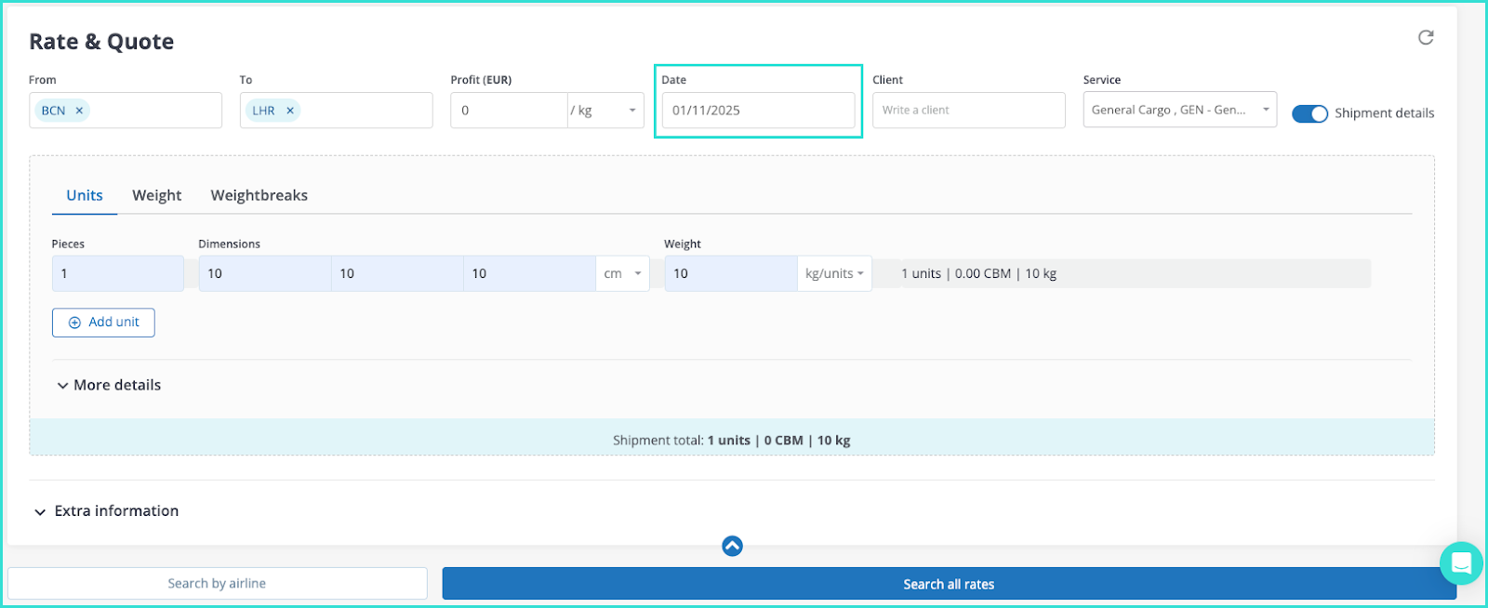Screen dimensions: 1488x608
Task: Click the Client input field
Action: click(x=968, y=111)
